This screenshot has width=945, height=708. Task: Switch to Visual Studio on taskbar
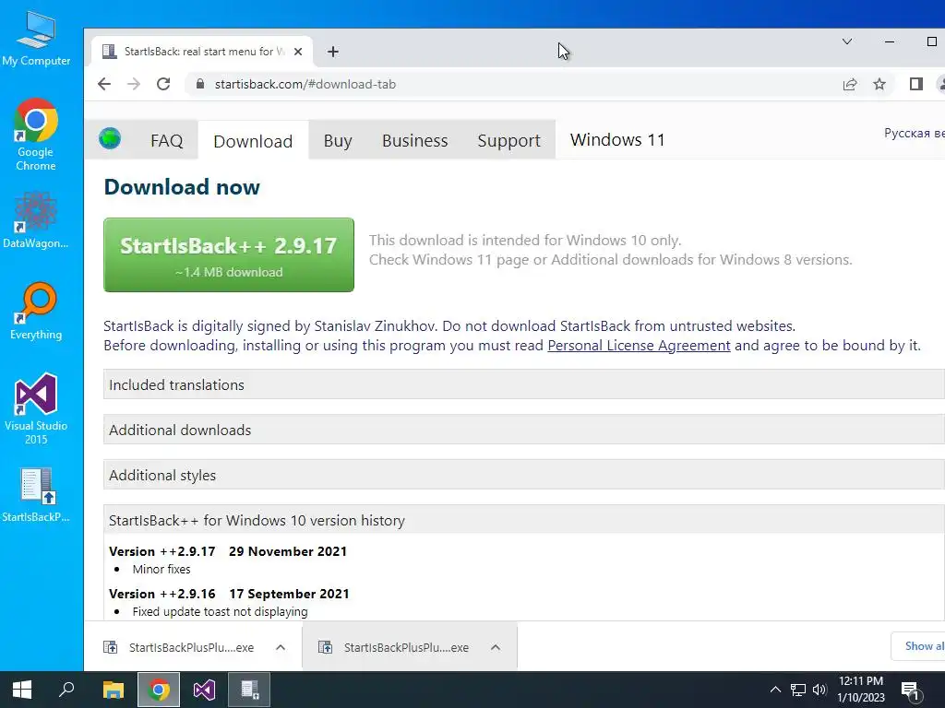click(x=204, y=690)
